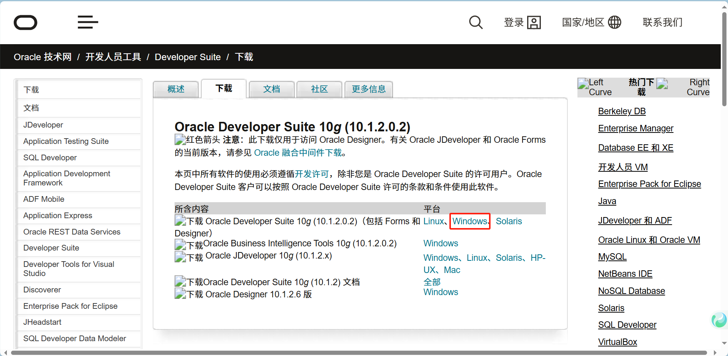This screenshot has width=728, height=356.
Task: Click Windows link for Business Intelligence Tools
Action: pos(441,243)
